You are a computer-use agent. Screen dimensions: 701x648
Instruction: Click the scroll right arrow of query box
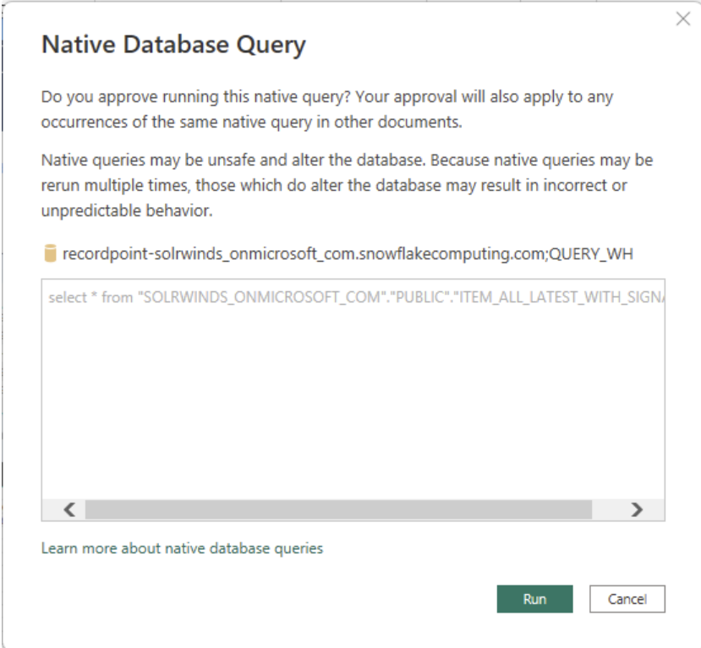pyautogui.click(x=637, y=509)
